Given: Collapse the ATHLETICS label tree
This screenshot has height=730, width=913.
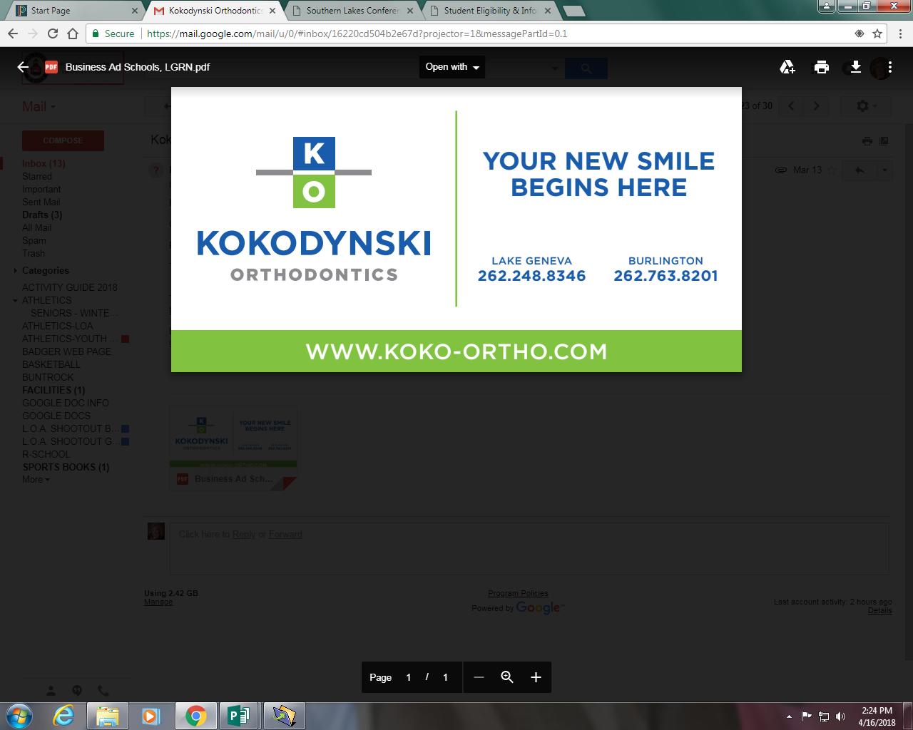Looking at the screenshot, I should click(16, 300).
